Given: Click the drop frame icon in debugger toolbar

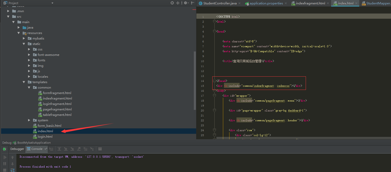Looking at the screenshot, I should tap(85, 149).
